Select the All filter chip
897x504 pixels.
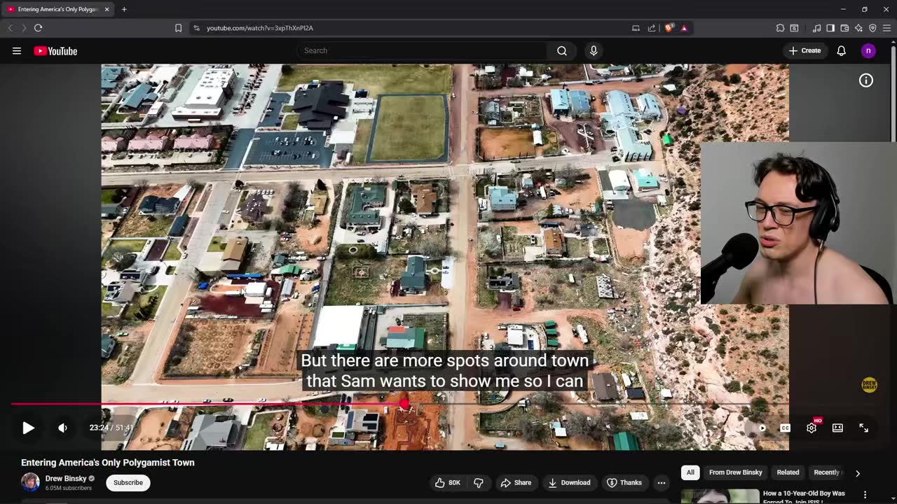(x=690, y=472)
